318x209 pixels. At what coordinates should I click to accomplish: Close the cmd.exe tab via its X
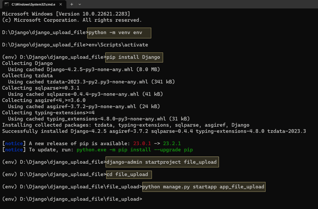(x=61, y=4)
